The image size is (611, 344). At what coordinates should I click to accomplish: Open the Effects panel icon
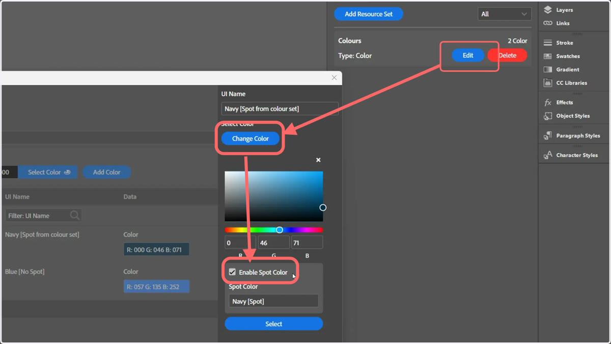548,102
